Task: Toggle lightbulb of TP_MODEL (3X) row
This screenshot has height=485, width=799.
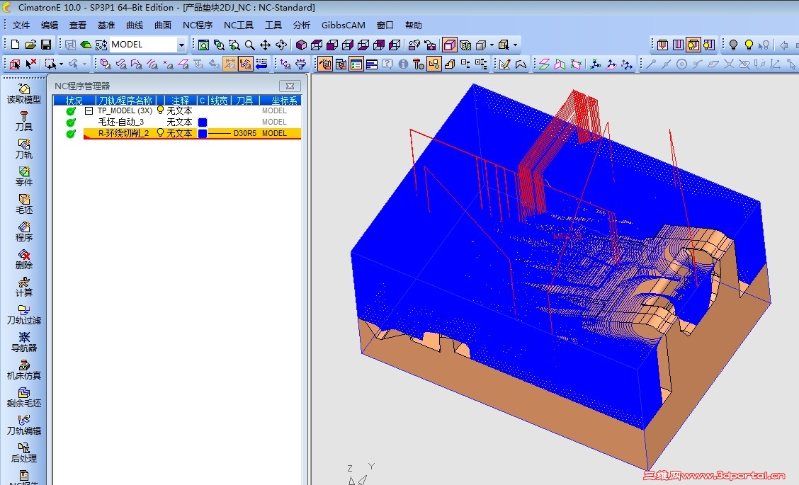Action: point(160,110)
